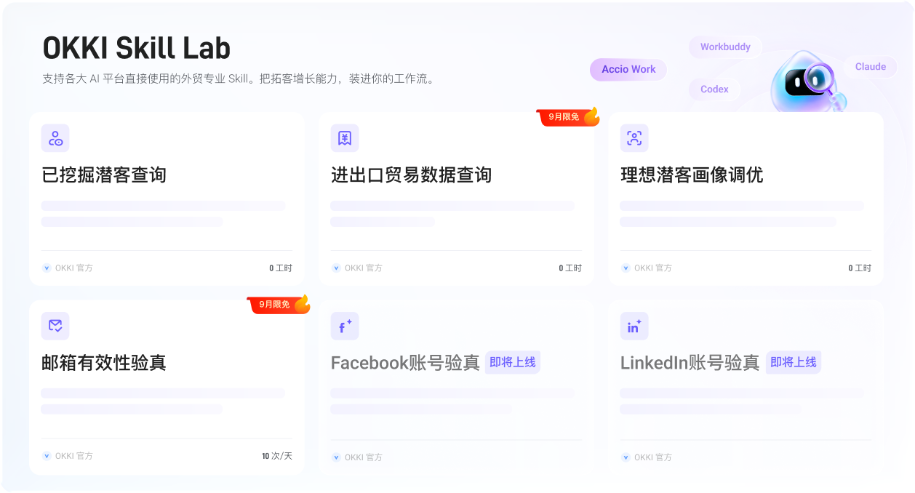Click OKKI 官方 text in 进出口贸易数据查询 card
This screenshot has width=915, height=493.
click(364, 268)
